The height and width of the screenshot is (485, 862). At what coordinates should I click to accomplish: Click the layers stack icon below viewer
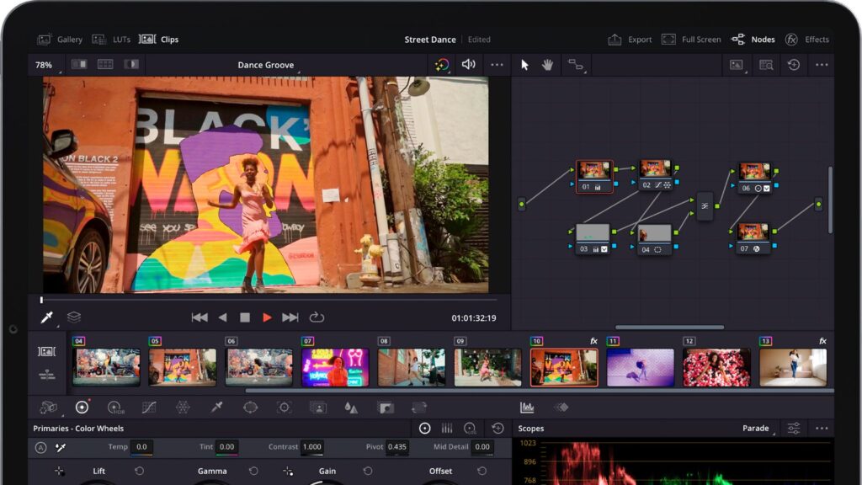tap(74, 317)
